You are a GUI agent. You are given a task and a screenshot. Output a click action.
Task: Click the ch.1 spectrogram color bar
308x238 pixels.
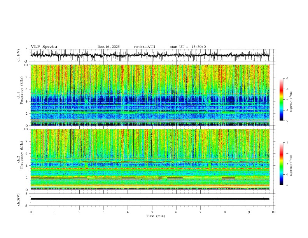point(281,100)
